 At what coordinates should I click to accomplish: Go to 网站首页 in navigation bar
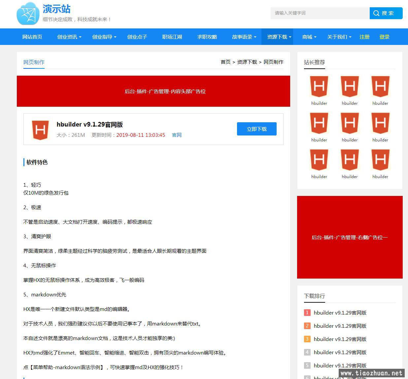point(32,37)
